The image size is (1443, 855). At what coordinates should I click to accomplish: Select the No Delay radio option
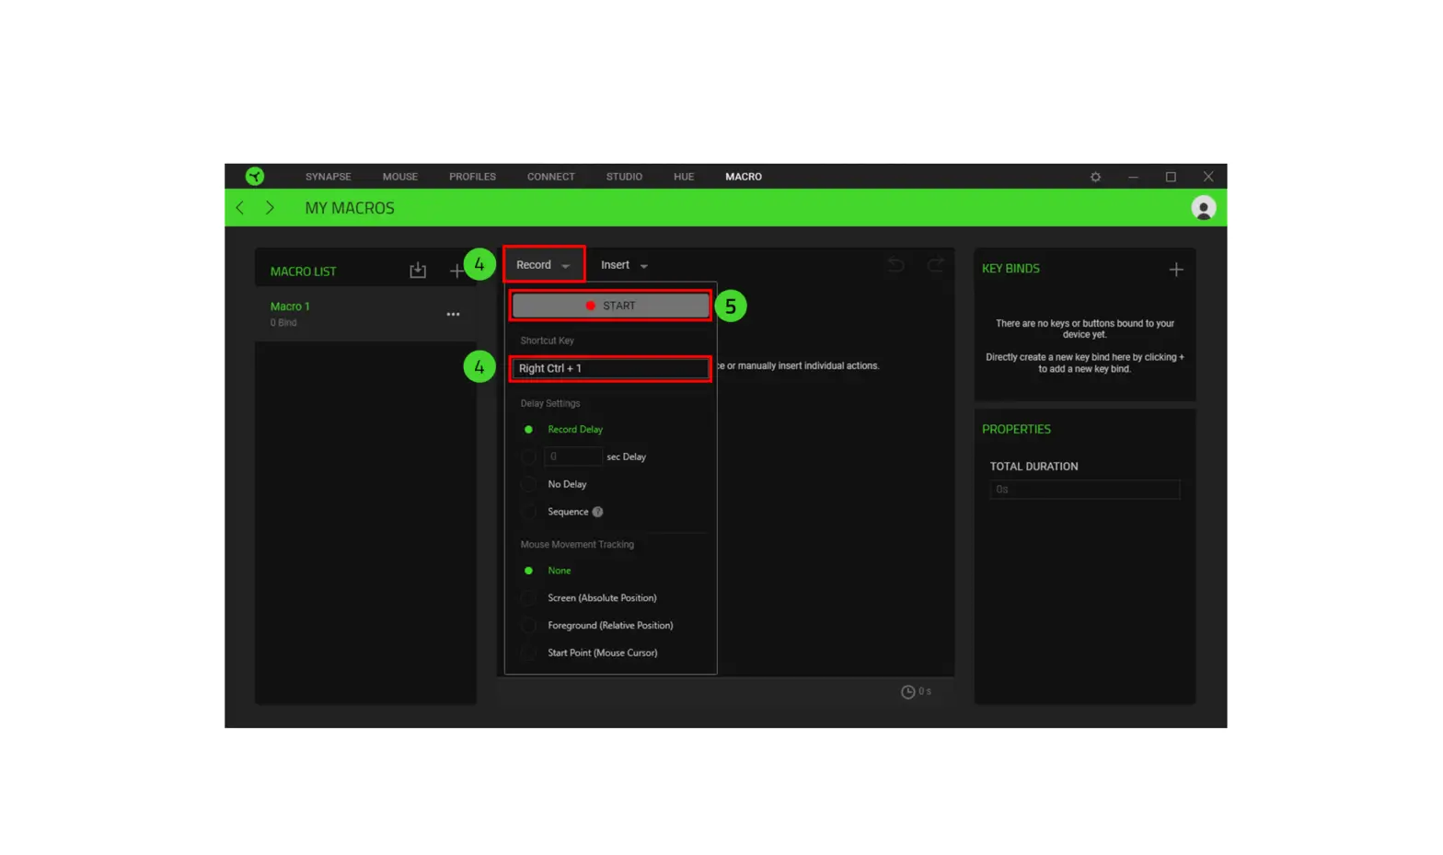click(x=528, y=484)
